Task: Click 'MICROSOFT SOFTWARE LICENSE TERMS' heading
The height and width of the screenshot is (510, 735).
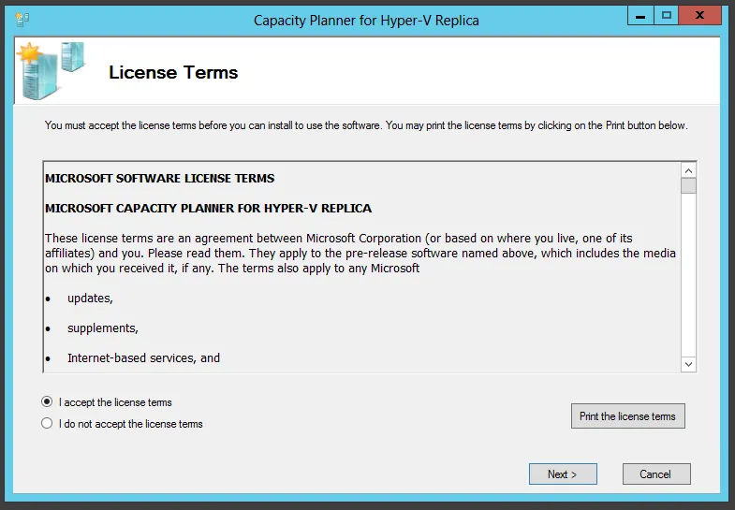Action: tap(160, 179)
